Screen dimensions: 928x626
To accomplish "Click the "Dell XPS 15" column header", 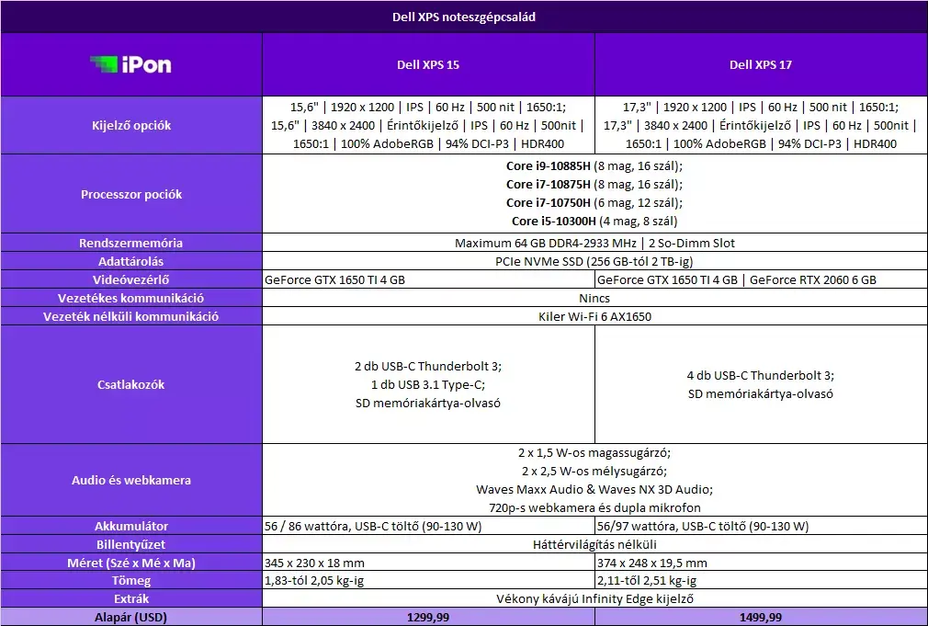I will click(428, 64).
